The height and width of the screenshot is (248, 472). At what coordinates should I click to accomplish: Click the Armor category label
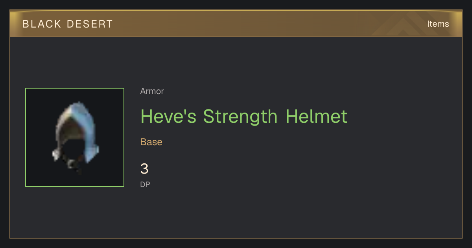[x=152, y=91]
